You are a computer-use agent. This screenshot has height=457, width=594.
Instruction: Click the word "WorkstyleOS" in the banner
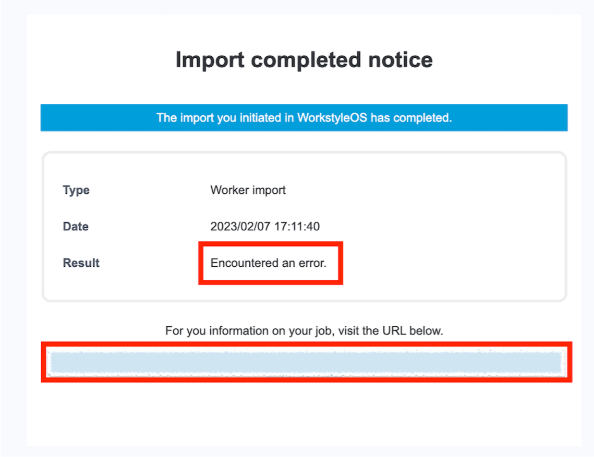pos(332,118)
